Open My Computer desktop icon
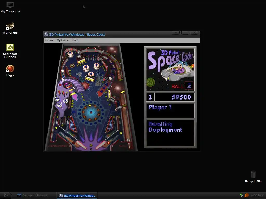 (10, 8)
